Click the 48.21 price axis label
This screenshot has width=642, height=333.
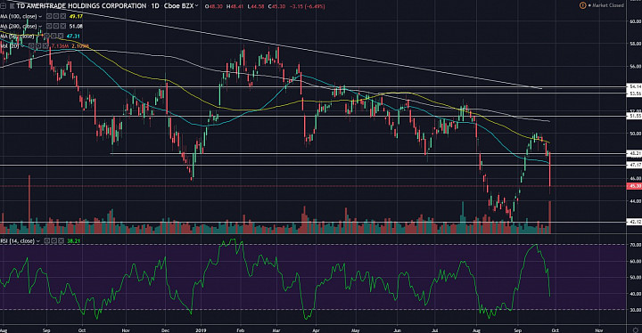click(634, 153)
